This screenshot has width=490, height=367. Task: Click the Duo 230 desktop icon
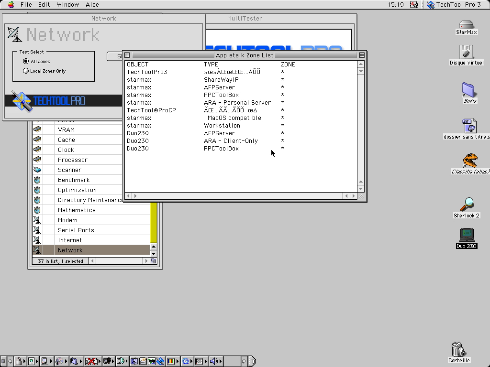467,235
